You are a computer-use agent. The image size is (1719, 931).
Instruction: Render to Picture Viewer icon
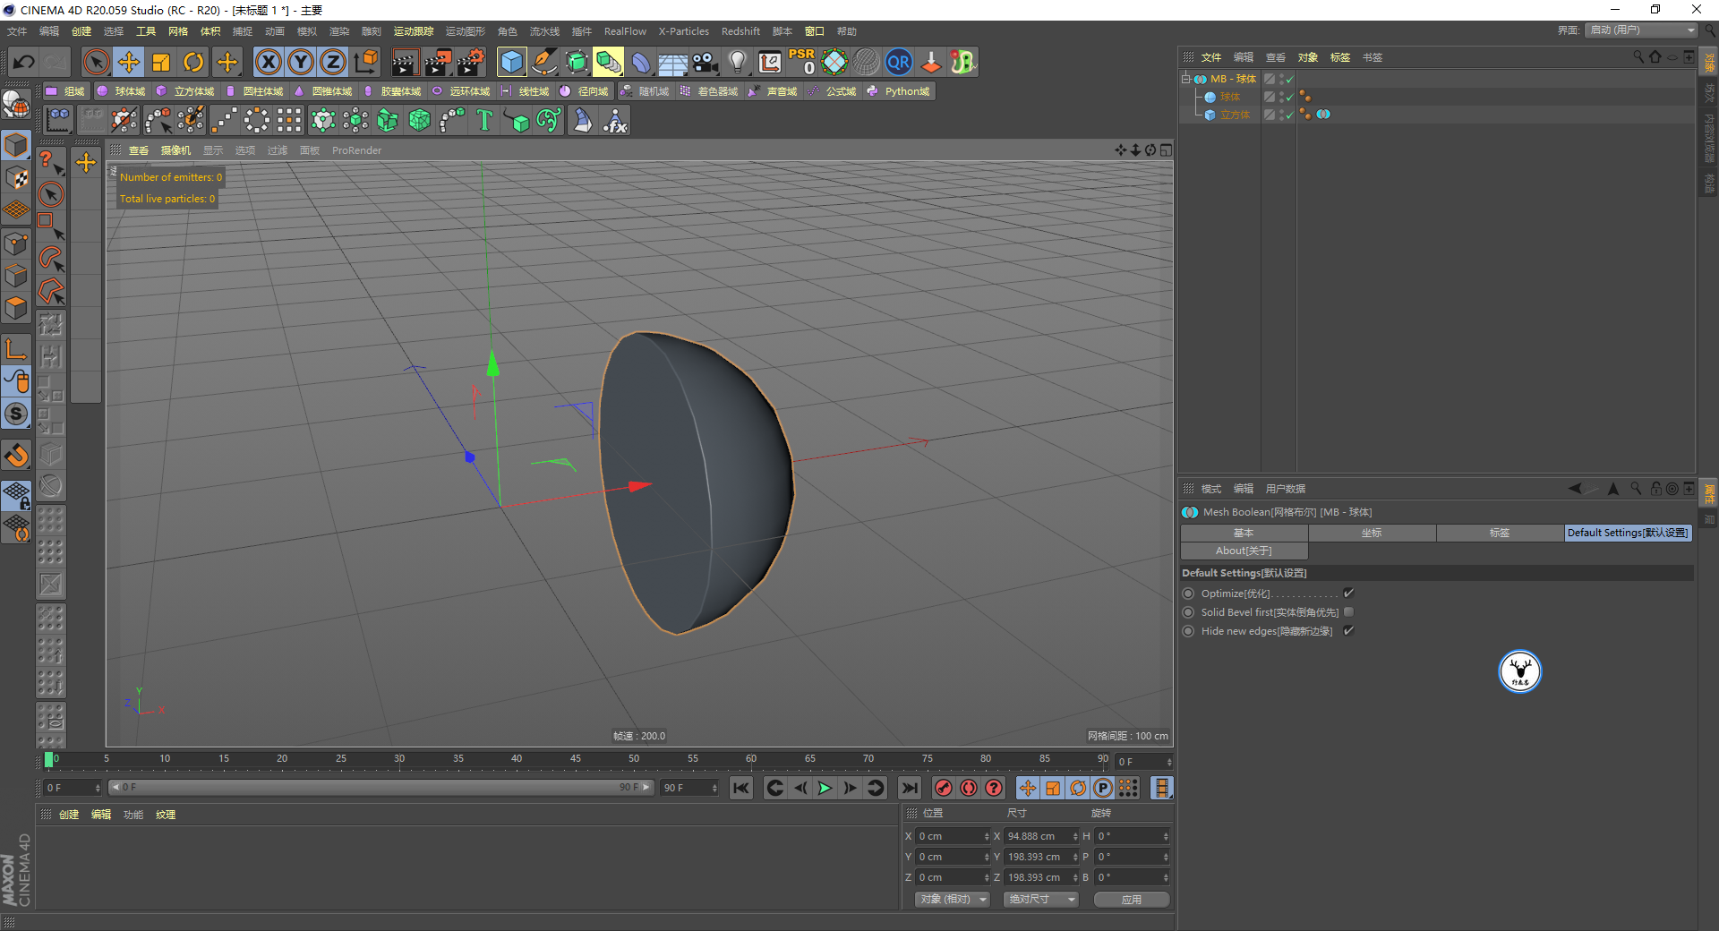(438, 62)
